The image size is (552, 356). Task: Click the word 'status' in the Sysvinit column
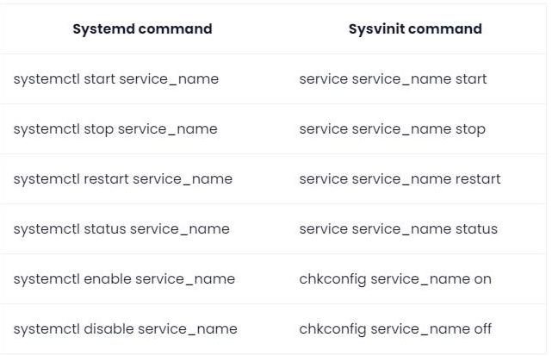pyautogui.click(x=476, y=229)
